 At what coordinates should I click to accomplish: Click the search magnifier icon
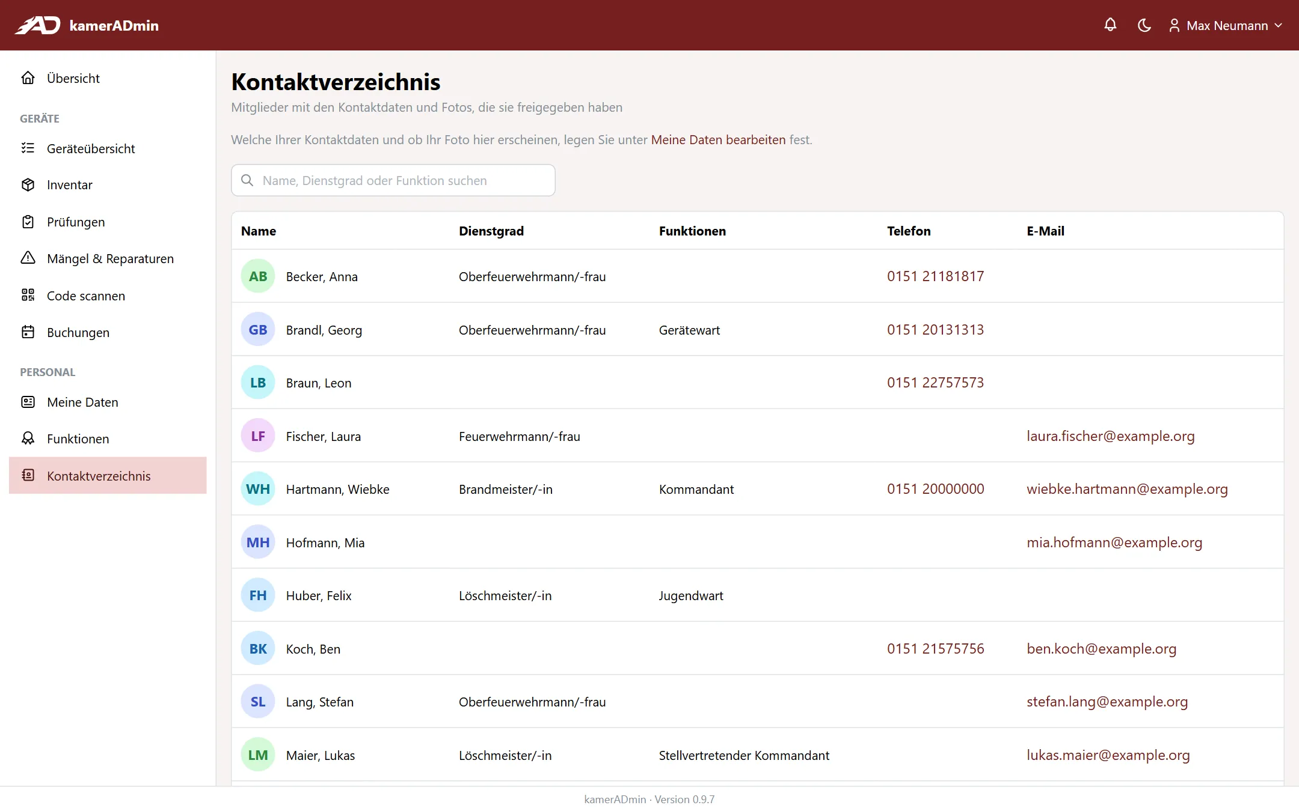coord(247,180)
